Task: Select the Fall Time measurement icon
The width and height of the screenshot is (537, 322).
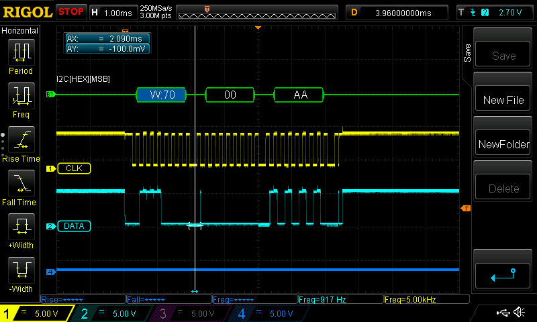Action: (x=21, y=183)
